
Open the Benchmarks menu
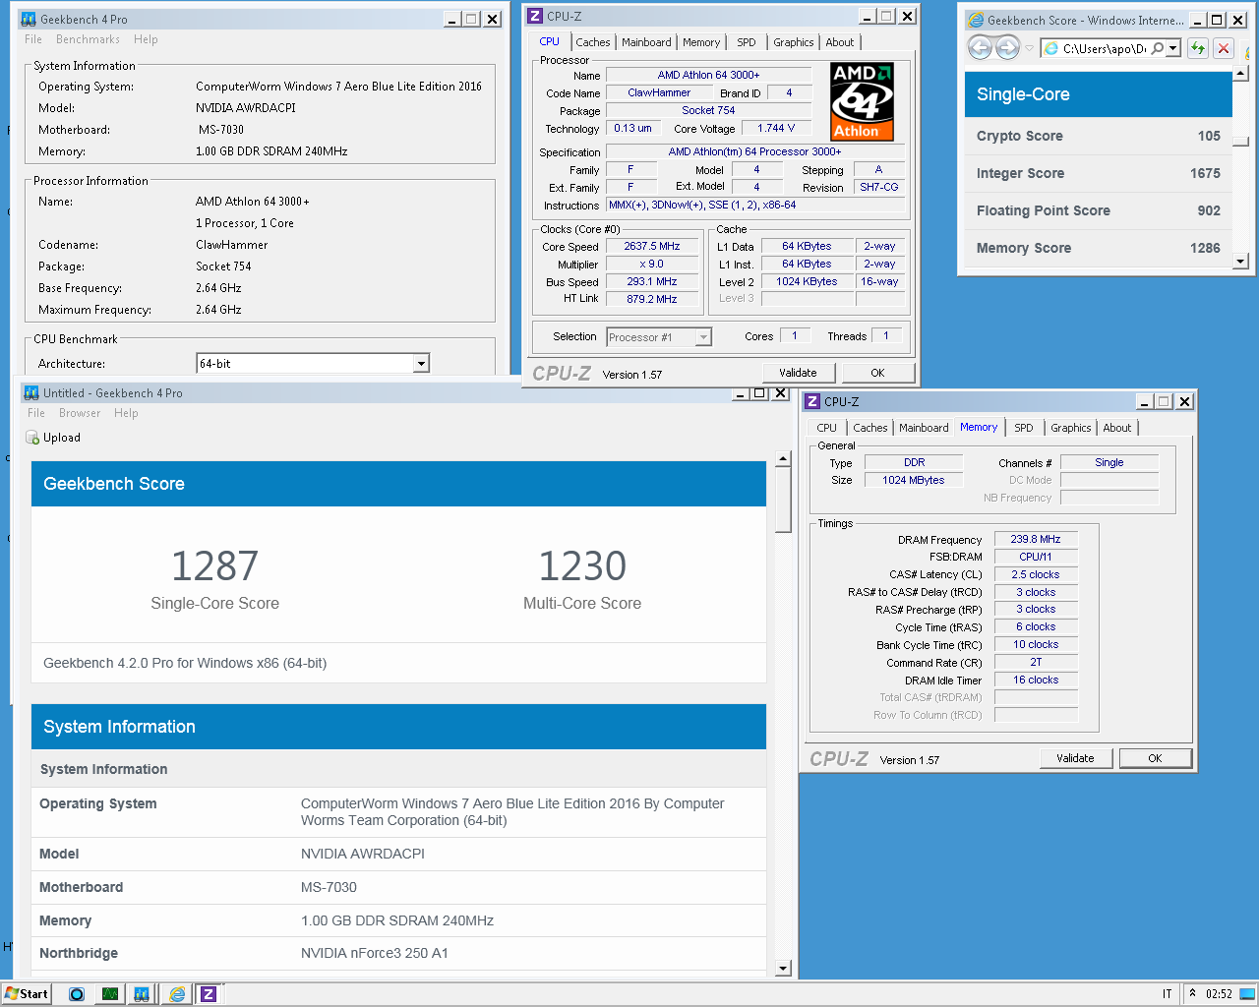click(88, 39)
